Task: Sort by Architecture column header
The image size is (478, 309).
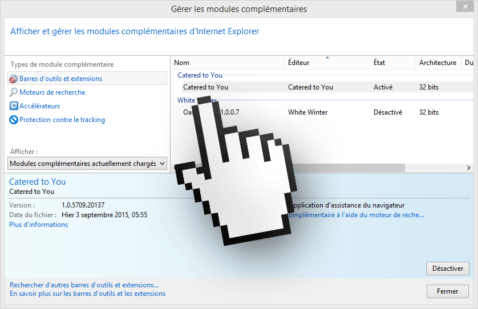Action: 438,63
